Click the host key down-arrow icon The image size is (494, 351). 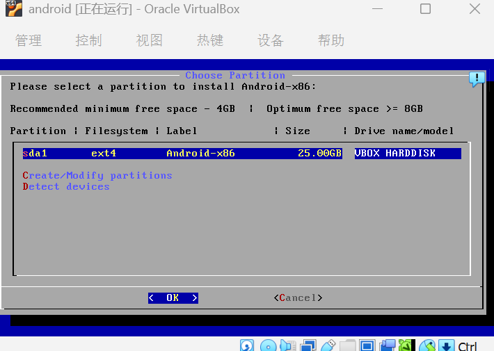(x=447, y=345)
